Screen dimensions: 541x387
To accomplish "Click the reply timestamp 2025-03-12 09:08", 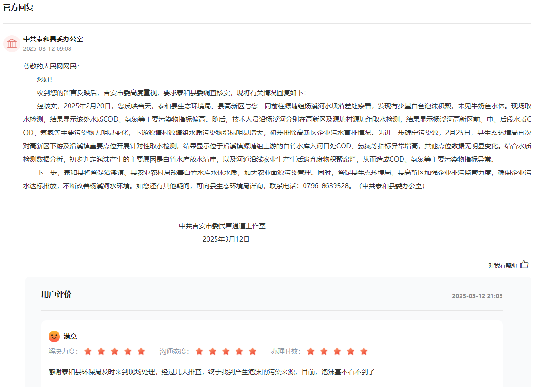I will tap(47, 48).
